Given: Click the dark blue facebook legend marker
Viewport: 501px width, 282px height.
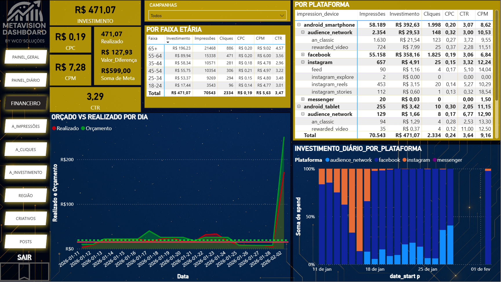Looking at the screenshot, I should point(376,160).
